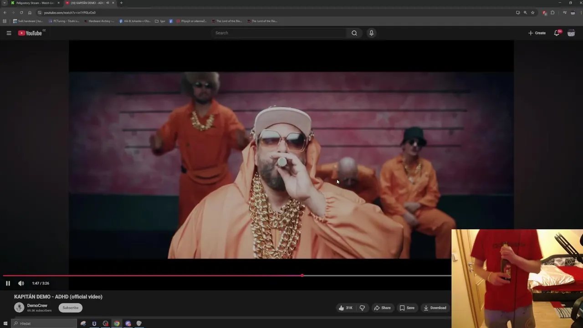Open Google Chrome from the taskbar
583x328 pixels.
pos(117,323)
